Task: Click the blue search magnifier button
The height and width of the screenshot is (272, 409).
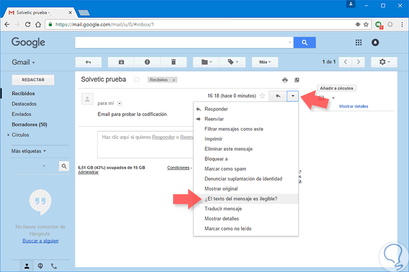Action: (304, 42)
